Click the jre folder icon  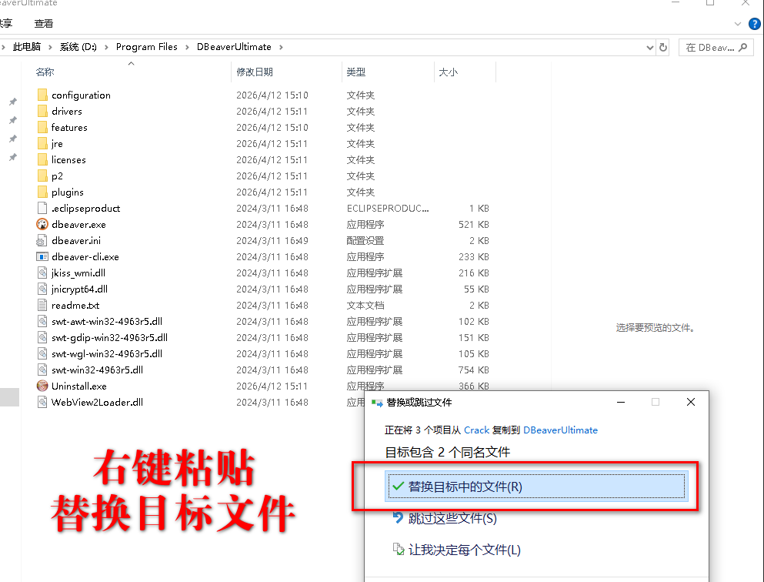(x=42, y=143)
